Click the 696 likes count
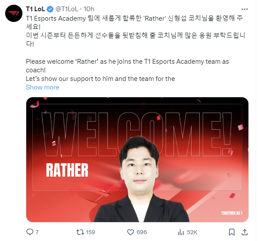260x241 pixels. pyautogui.click(x=142, y=232)
